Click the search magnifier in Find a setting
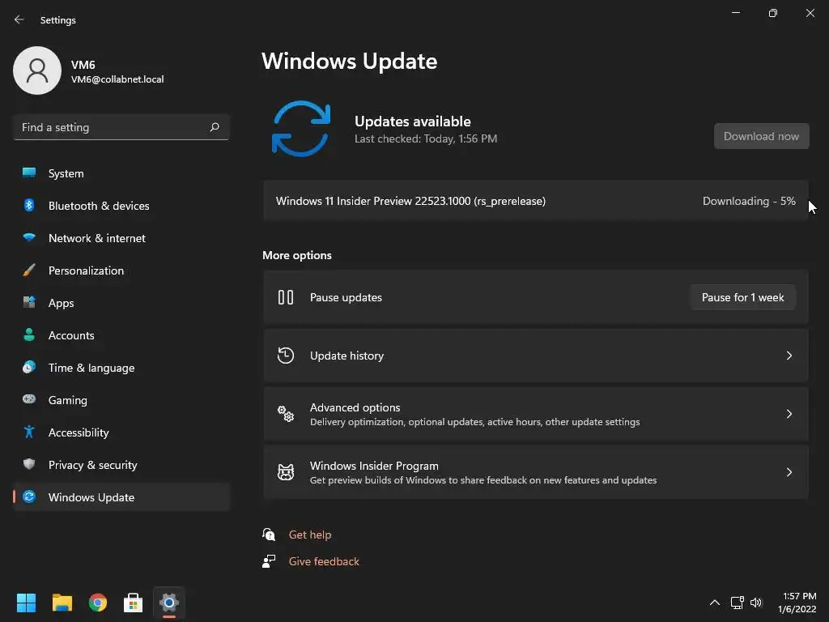 214,127
